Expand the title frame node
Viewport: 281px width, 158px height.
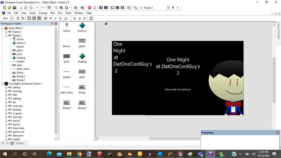[x=6, y=95]
